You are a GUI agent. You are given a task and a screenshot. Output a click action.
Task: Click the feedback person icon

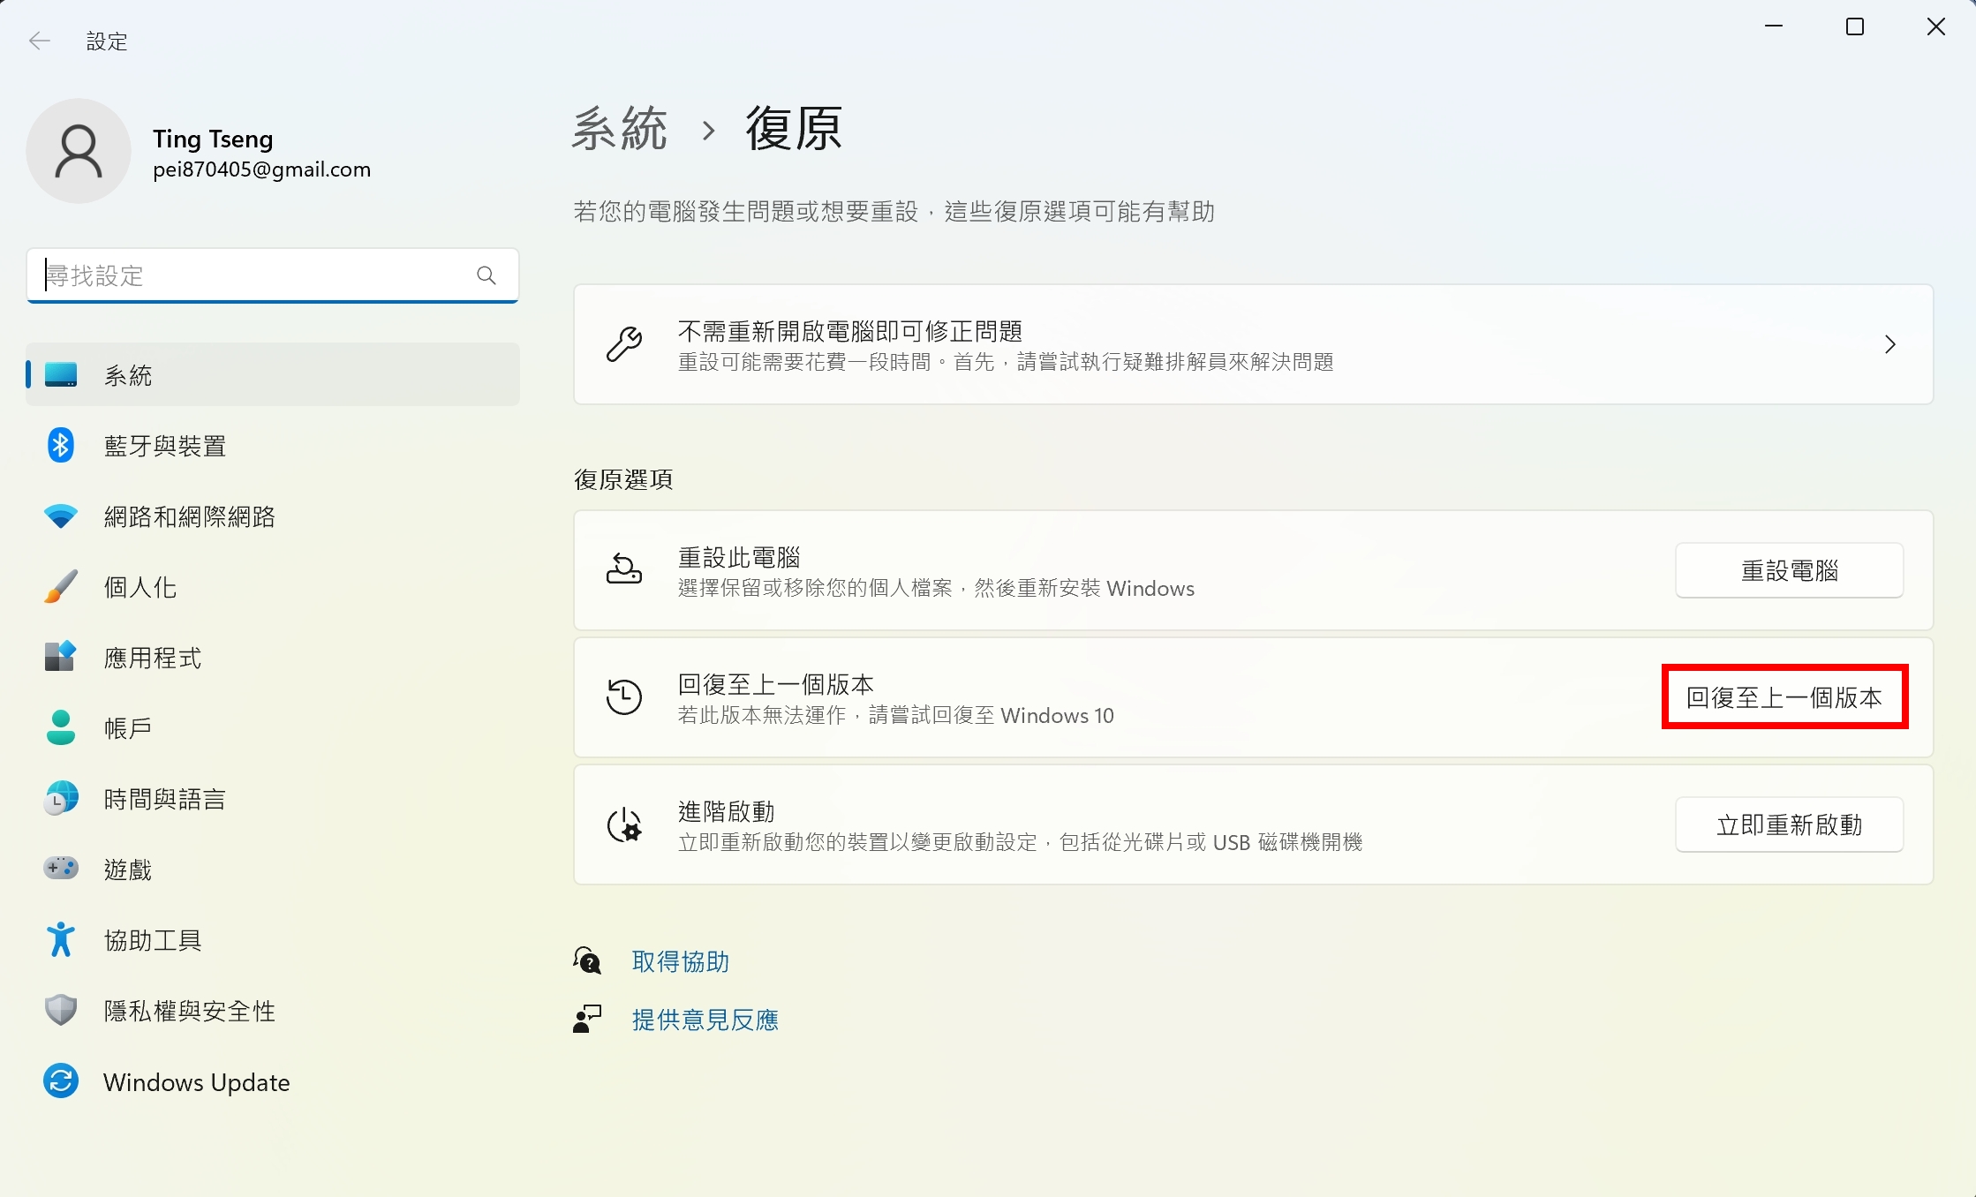(587, 1019)
